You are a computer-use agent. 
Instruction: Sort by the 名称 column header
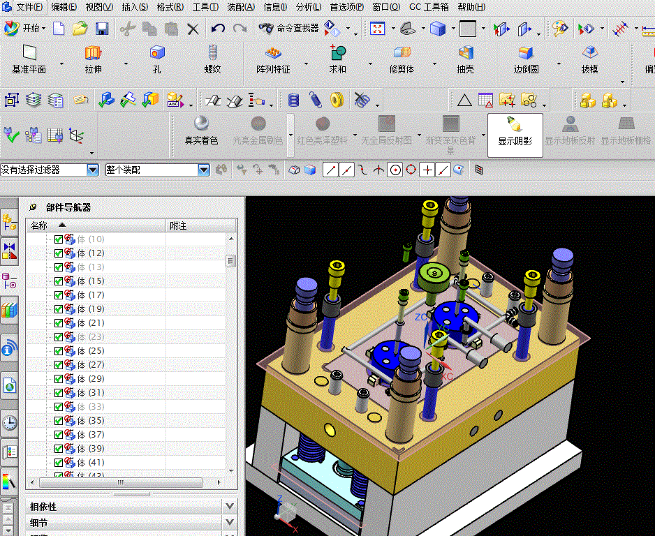pos(40,225)
